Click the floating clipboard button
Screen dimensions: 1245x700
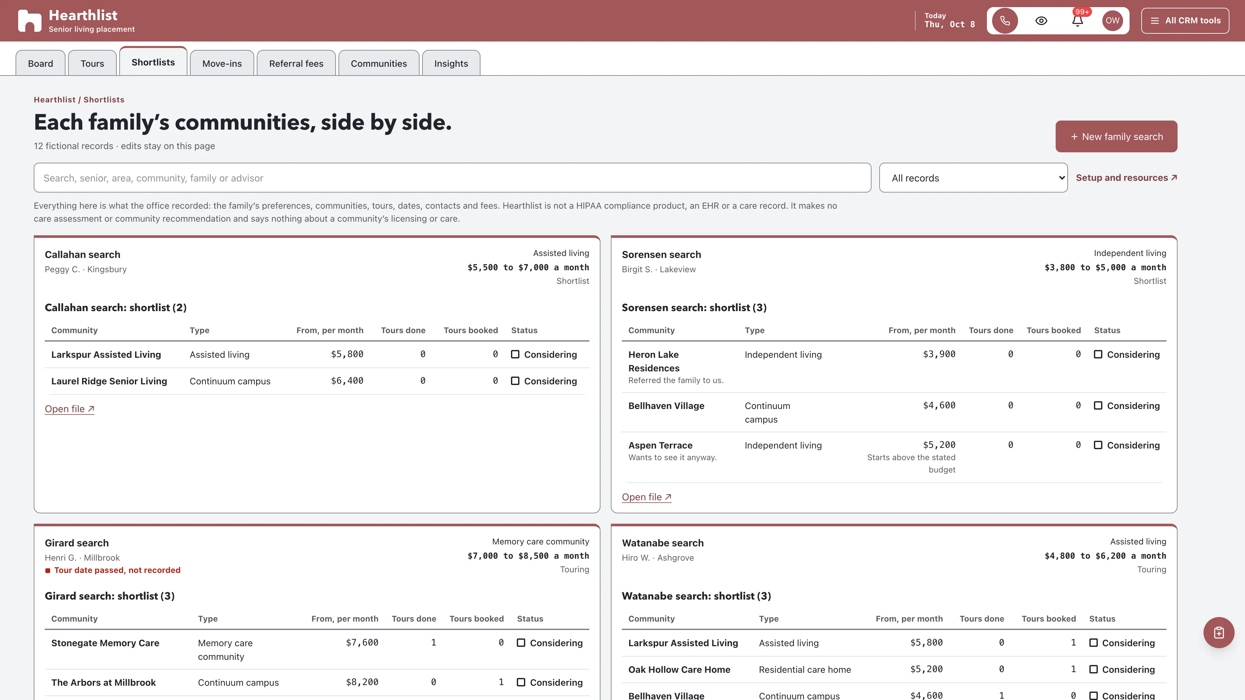pos(1218,632)
